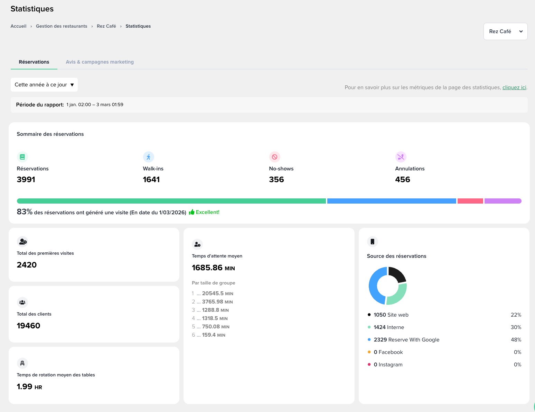Click the Source des réservations phone icon
The width and height of the screenshot is (535, 412).
372,242
